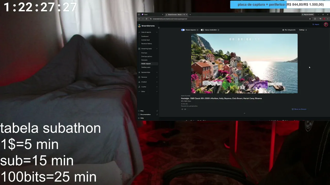Mute the StreamElements tab audio icon

[x=184, y=15]
